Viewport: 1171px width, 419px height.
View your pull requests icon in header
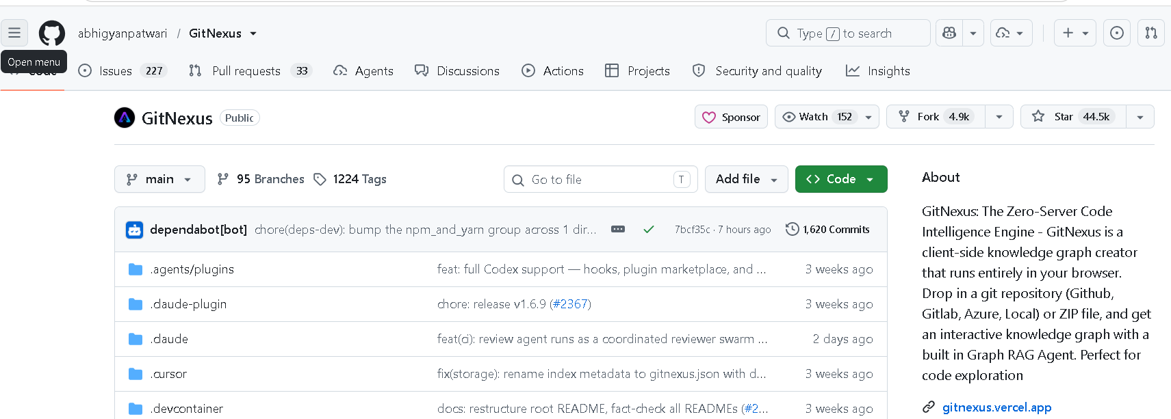[1151, 33]
